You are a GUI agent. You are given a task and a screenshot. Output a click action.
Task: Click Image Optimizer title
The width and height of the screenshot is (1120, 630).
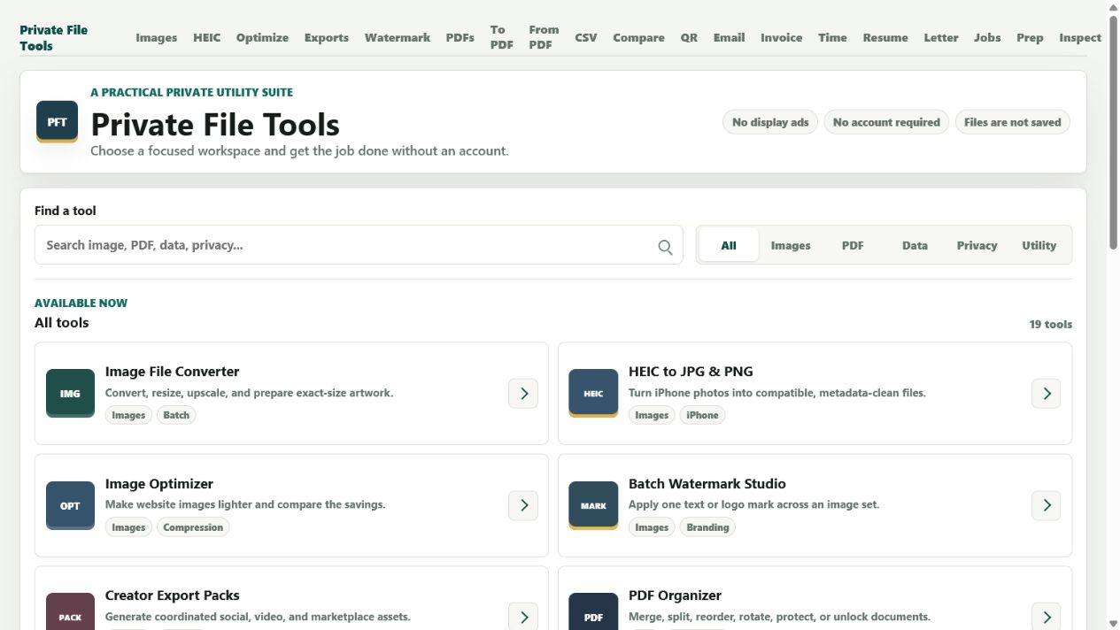(159, 484)
